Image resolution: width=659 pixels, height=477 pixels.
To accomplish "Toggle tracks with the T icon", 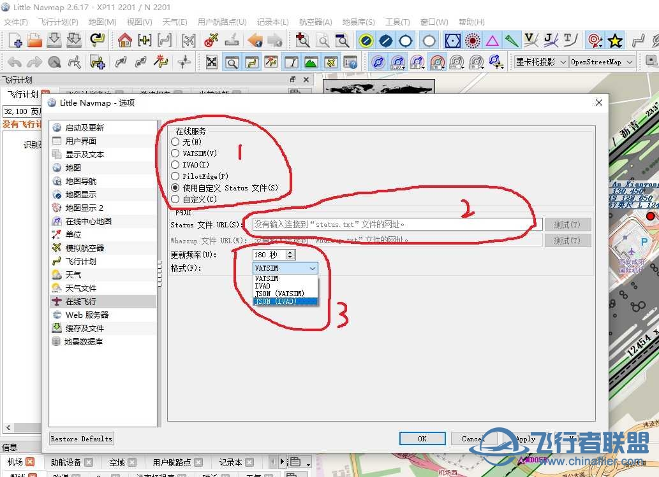I will [570, 40].
